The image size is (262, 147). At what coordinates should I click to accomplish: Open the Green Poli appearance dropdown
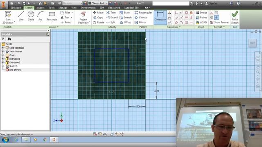click(106, 3)
